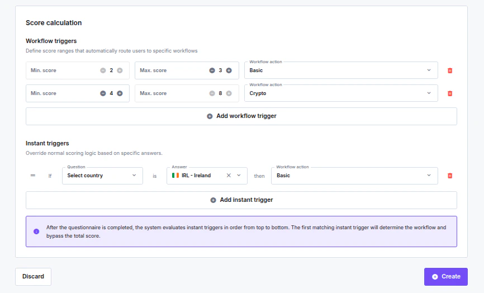Image resolution: width=484 pixels, height=293 pixels.
Task: Decrease max score in Crypto trigger row
Action: [x=212, y=93]
